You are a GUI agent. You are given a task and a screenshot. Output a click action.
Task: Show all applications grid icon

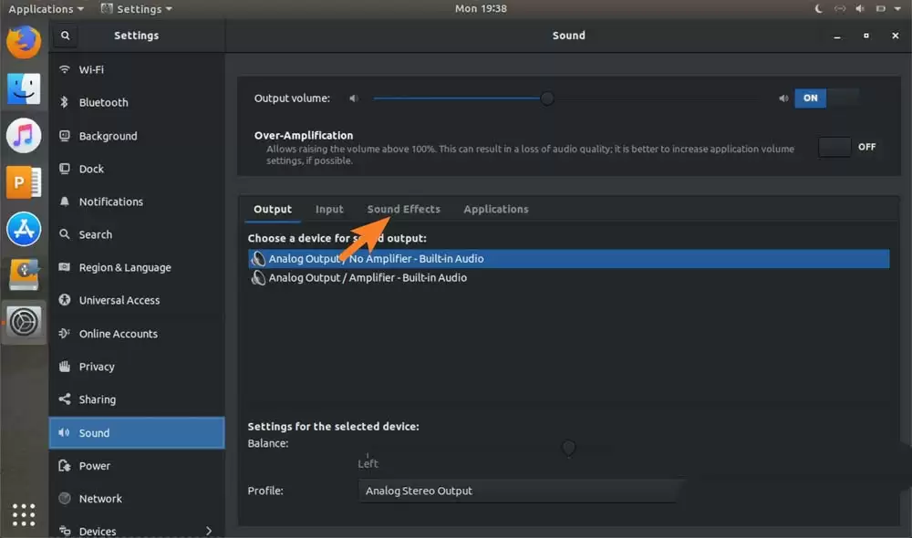[24, 514]
